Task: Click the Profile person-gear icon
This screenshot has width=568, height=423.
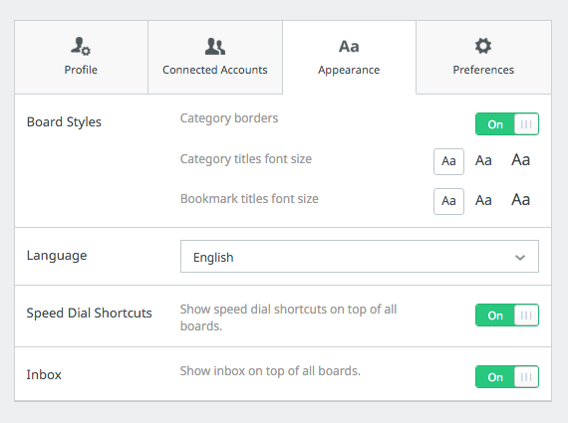Action: click(81, 47)
